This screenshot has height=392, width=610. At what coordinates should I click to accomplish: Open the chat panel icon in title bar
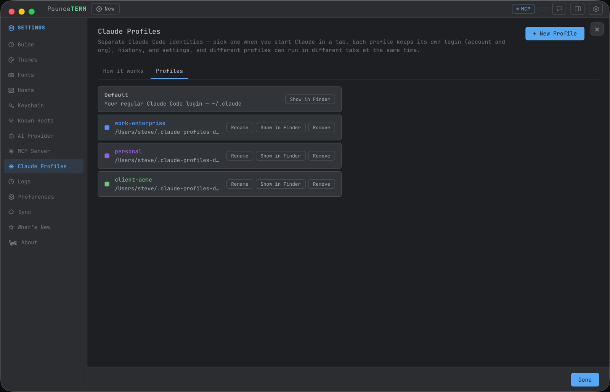click(x=559, y=9)
